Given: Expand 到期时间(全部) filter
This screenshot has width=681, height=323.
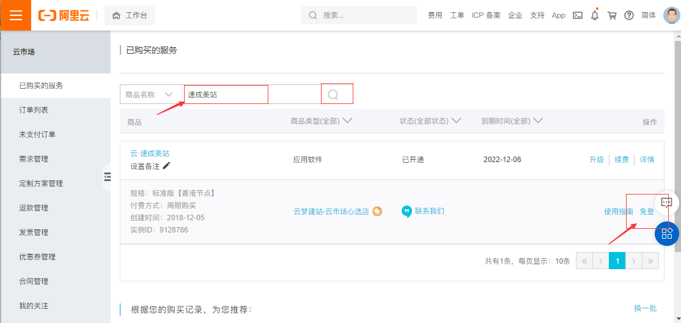Looking at the screenshot, I should click(x=512, y=121).
